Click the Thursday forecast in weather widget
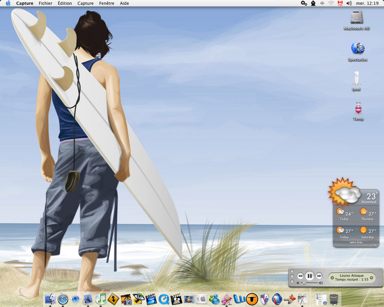384x307 pixels. point(367,214)
